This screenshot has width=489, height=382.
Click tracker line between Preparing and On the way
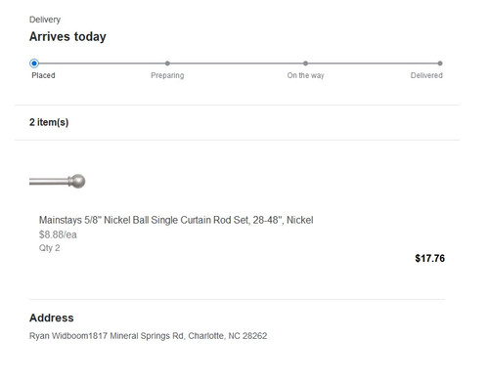pos(237,64)
